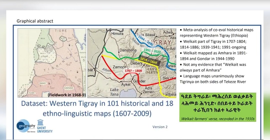Image resolution: width=270 pixels, height=140 pixels.
Task: Click the "Dansheha" town label
Action: 128,50
